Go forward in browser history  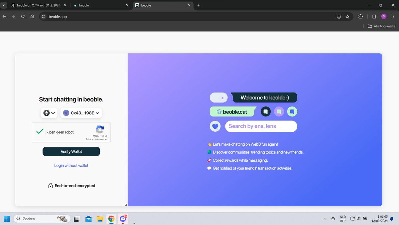(14, 16)
